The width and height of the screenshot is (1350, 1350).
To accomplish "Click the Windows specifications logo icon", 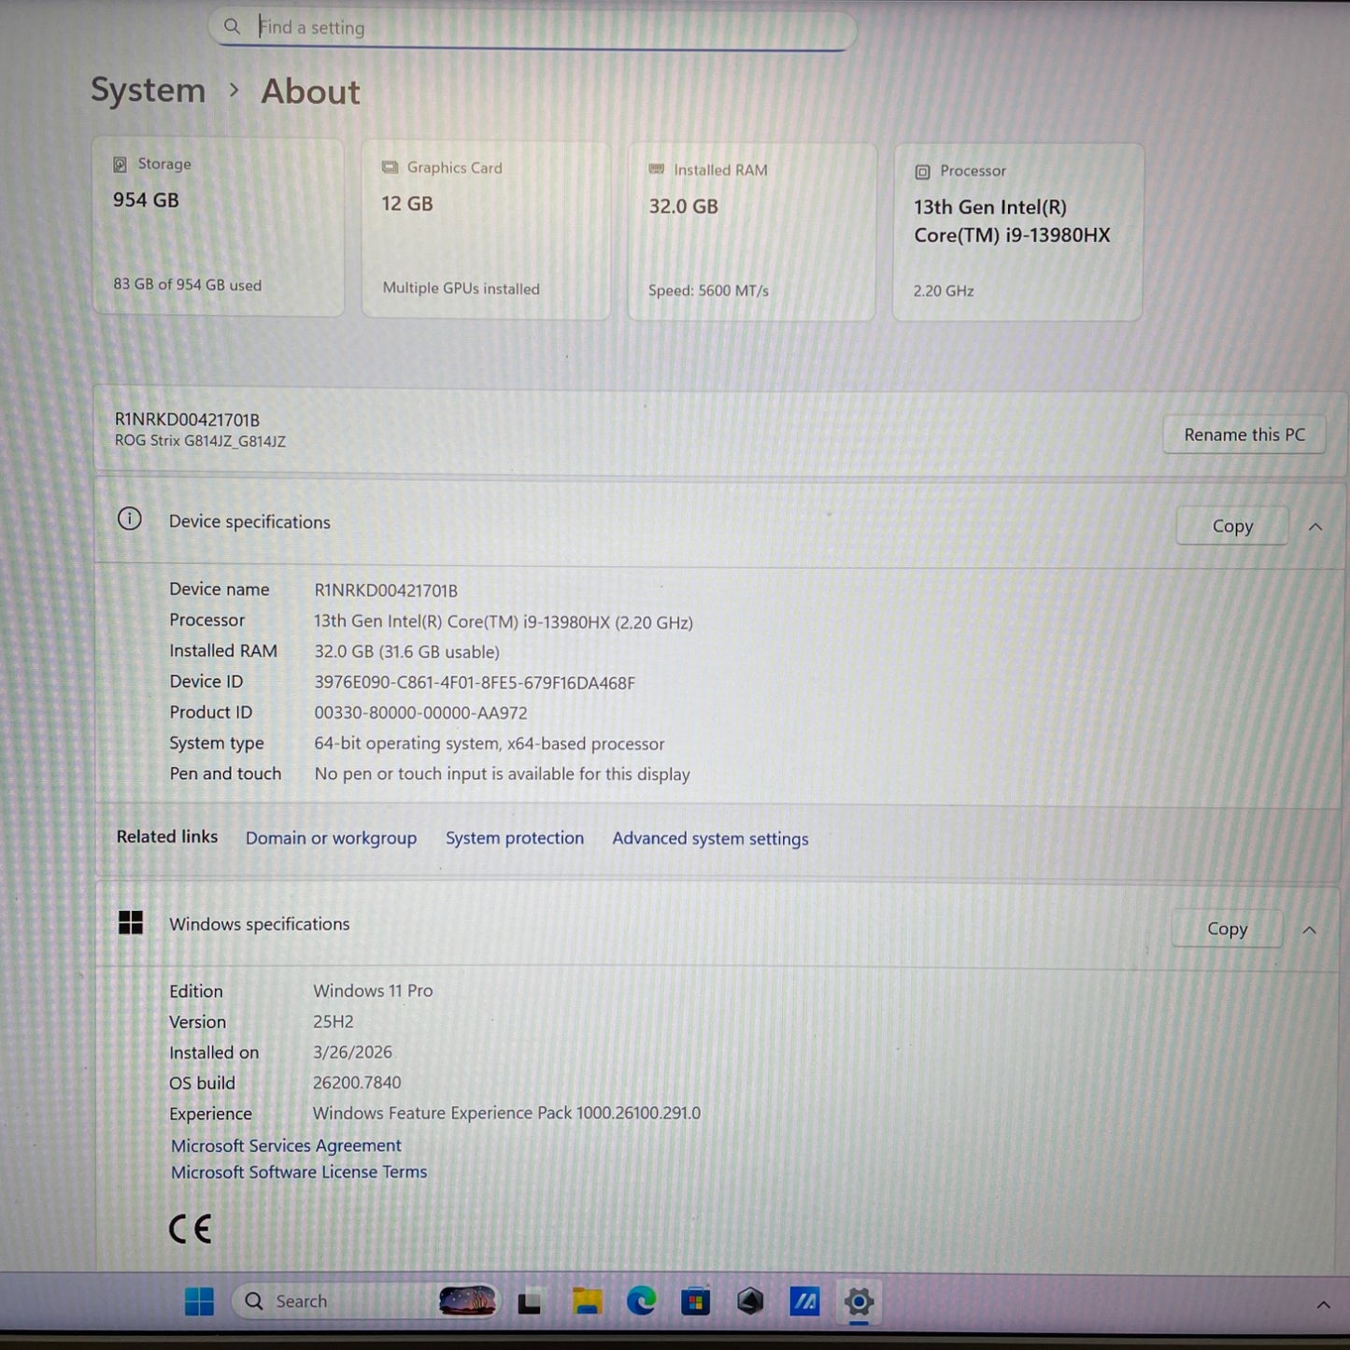I will [x=131, y=923].
